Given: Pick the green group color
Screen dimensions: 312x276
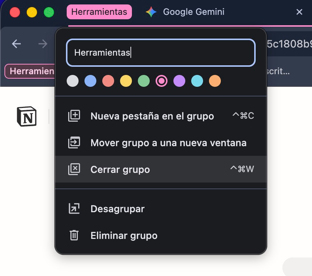Looking at the screenshot, I should click(144, 81).
